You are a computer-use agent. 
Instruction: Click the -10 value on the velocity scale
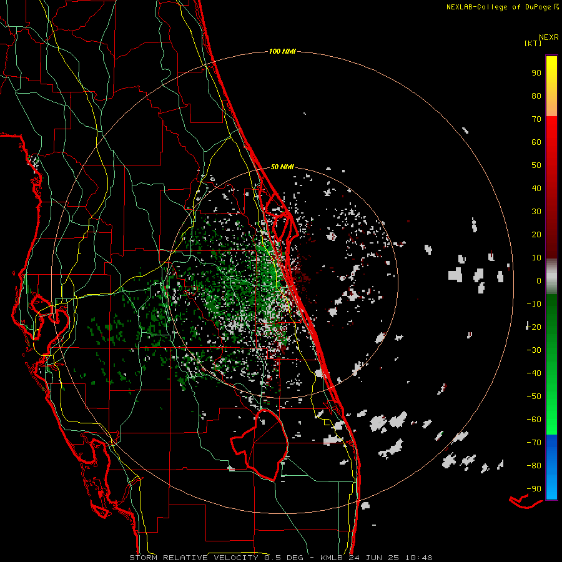pyautogui.click(x=534, y=304)
